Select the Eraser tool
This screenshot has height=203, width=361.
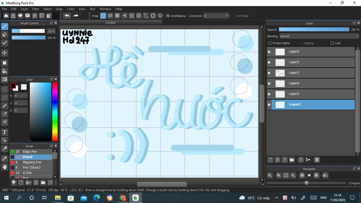point(4,35)
